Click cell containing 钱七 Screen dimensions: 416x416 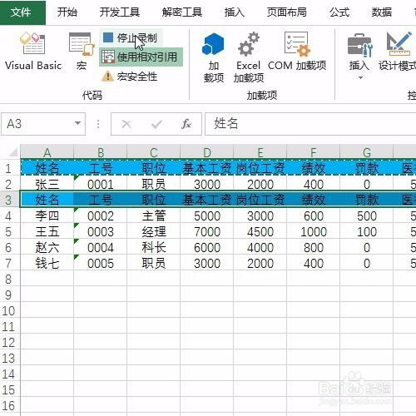pyautogui.click(x=47, y=263)
